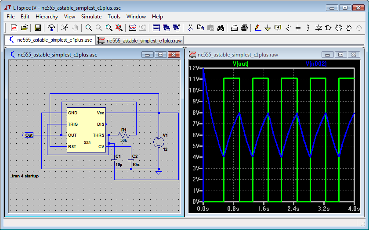This screenshot has height=230, width=369.
Task: Click the 10n capacitor value
Action: 136,165
